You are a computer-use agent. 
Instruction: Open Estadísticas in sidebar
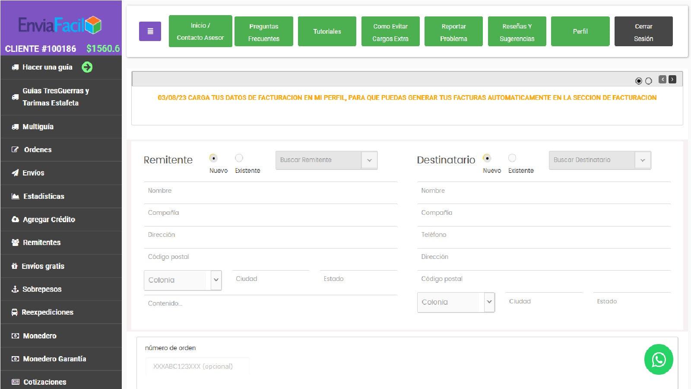[x=61, y=196]
